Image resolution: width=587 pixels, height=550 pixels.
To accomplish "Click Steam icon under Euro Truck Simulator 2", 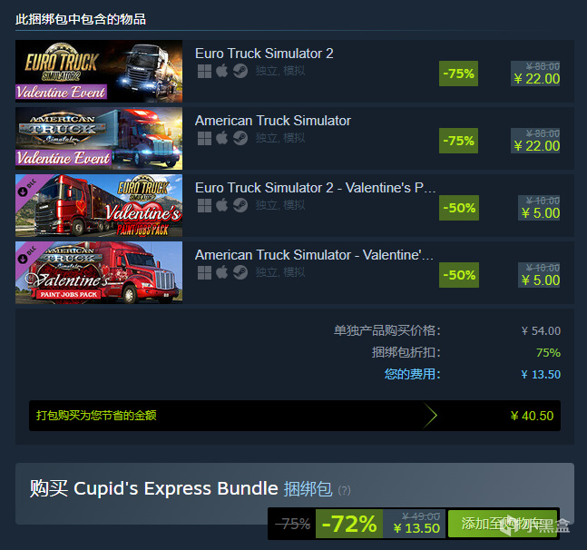I will coord(240,71).
